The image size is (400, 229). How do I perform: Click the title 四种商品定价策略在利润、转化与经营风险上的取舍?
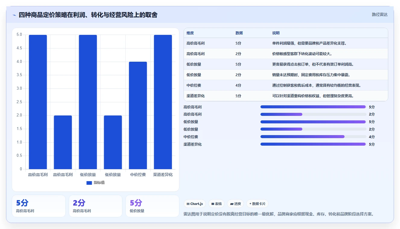click(x=88, y=15)
